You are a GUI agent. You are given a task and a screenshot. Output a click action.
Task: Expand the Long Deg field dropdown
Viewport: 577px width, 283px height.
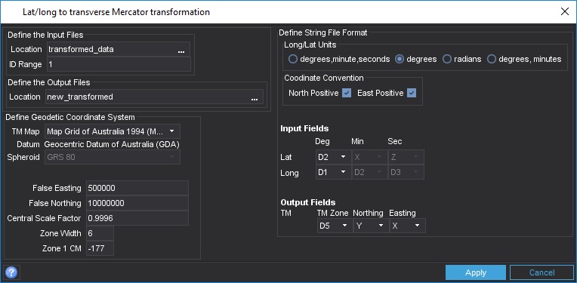tap(333, 172)
